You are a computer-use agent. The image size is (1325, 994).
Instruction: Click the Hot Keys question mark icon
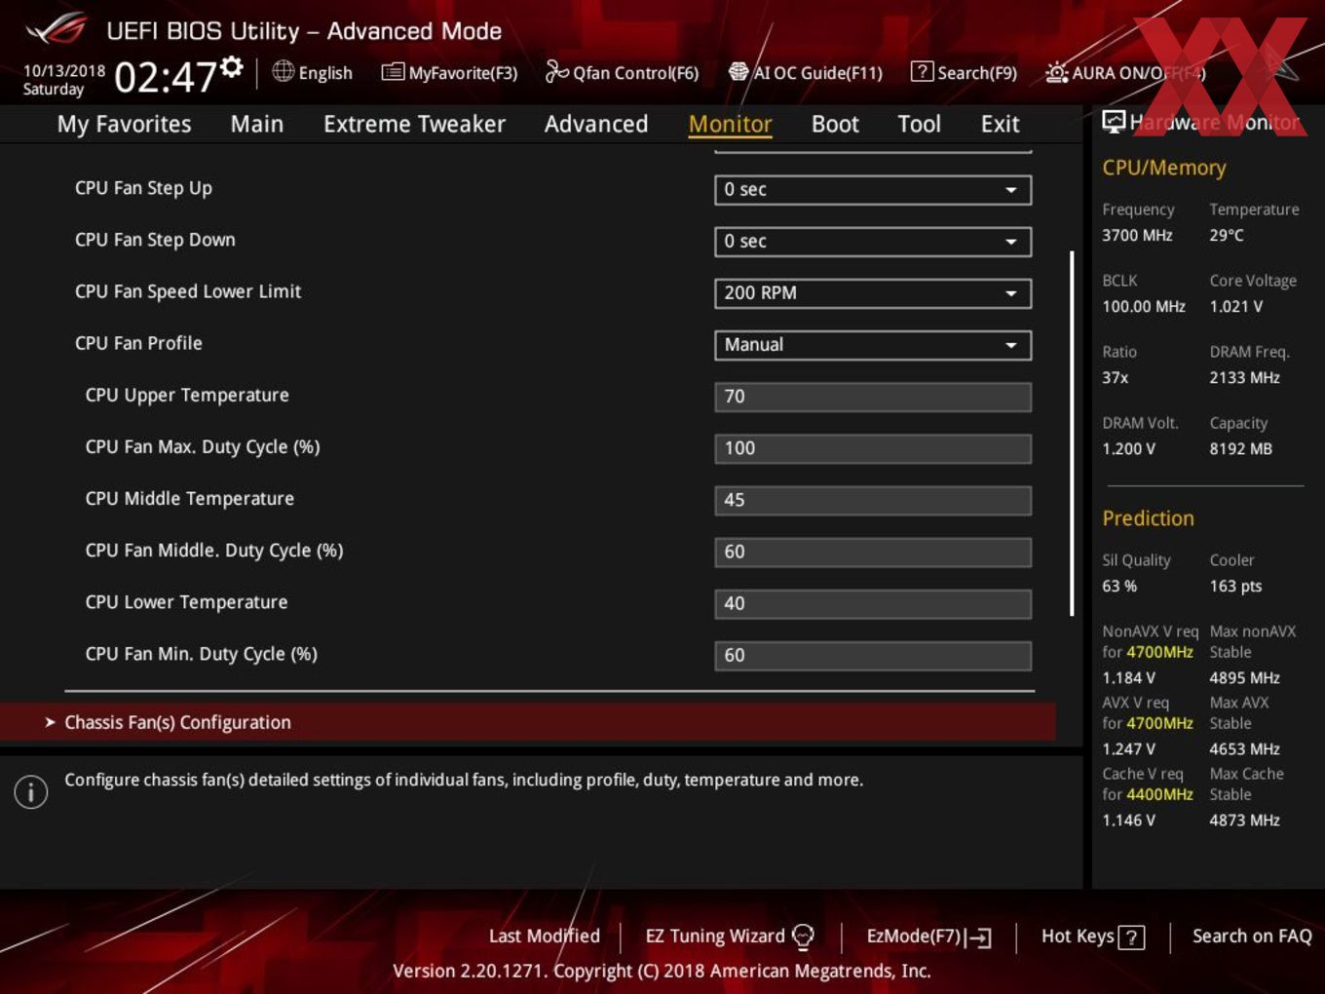(1131, 937)
